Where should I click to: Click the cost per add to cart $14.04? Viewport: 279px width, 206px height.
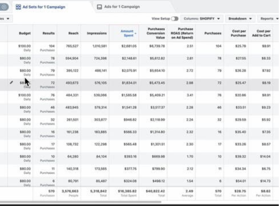265,157
